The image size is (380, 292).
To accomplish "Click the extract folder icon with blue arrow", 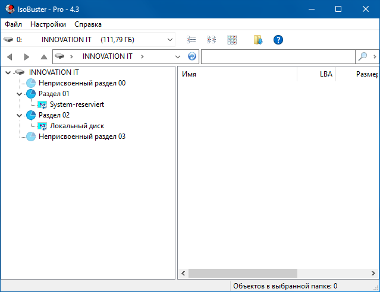I will click(x=258, y=40).
